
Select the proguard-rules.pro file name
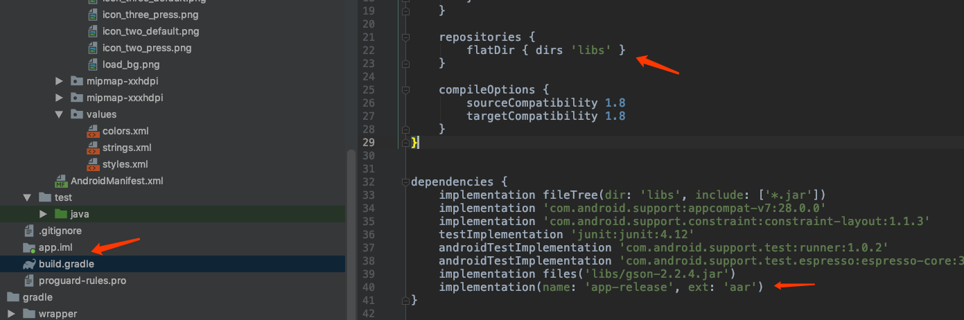[x=82, y=281]
